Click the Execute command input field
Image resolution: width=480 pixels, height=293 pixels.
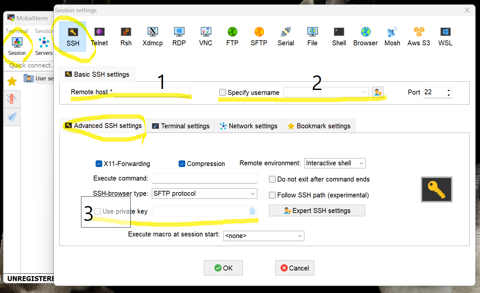pos(204,178)
